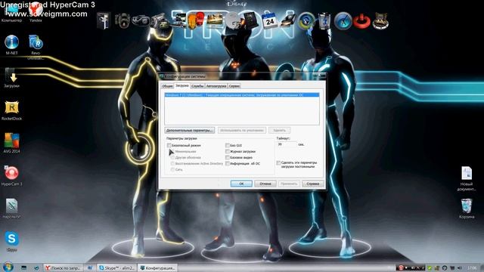Open the пароли.txt desktop file
This screenshot has width=484, height=272.
click(12, 209)
